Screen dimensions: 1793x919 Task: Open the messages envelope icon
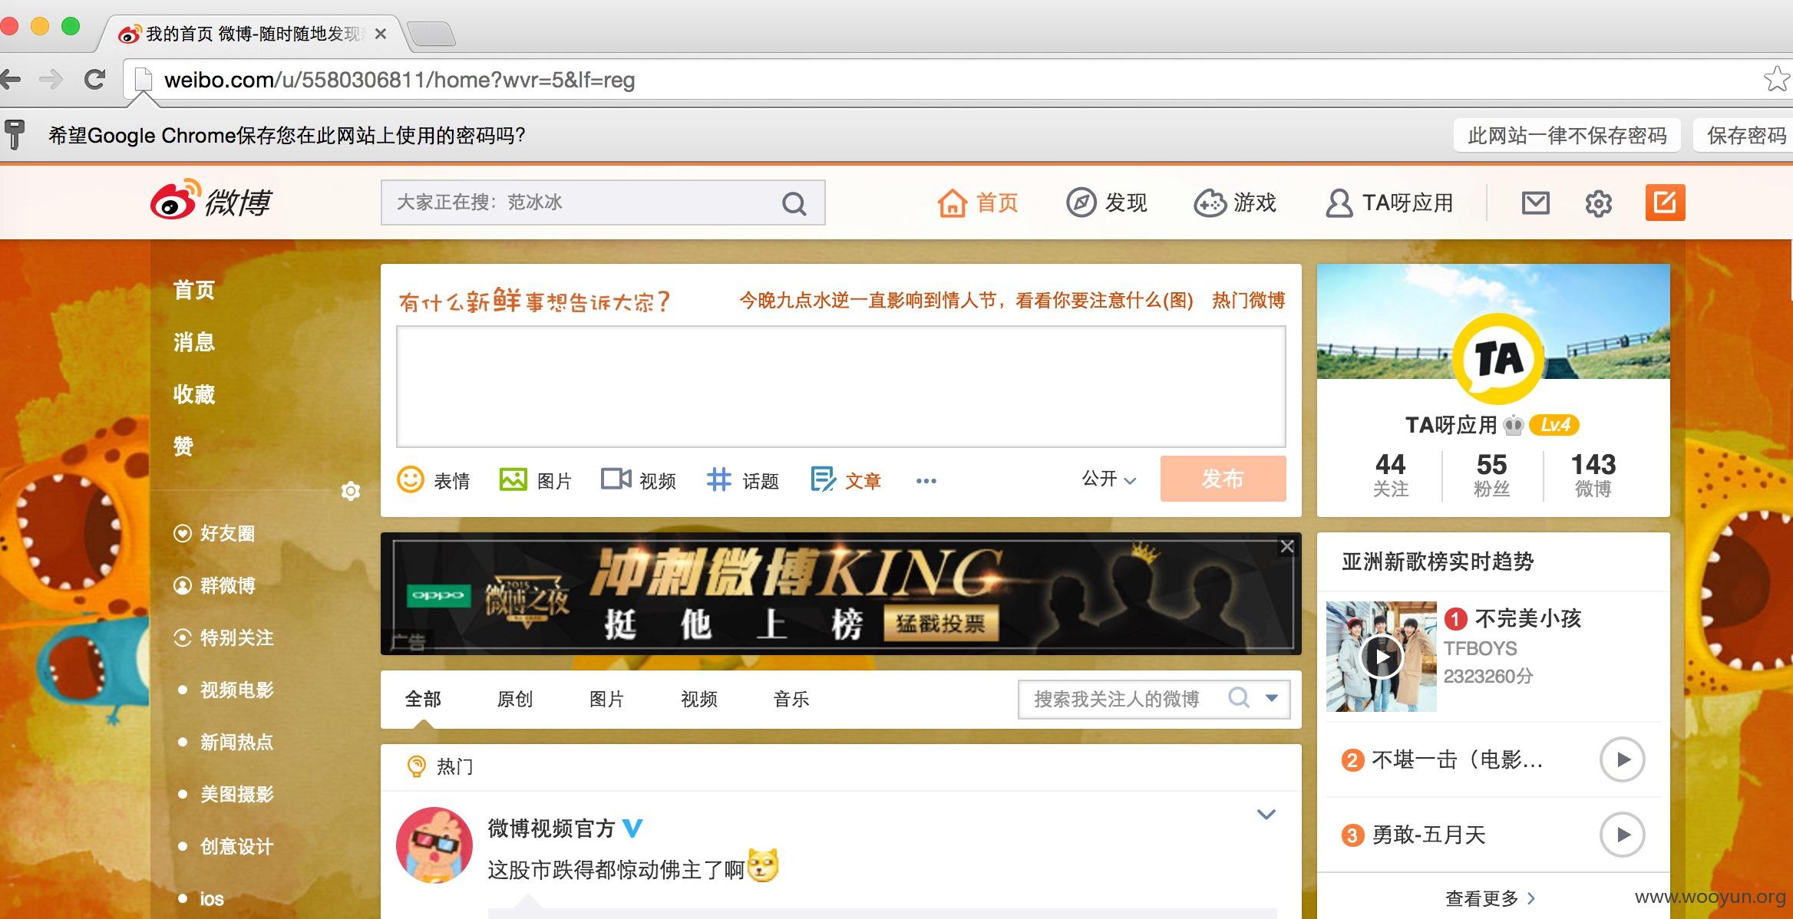pos(1535,203)
